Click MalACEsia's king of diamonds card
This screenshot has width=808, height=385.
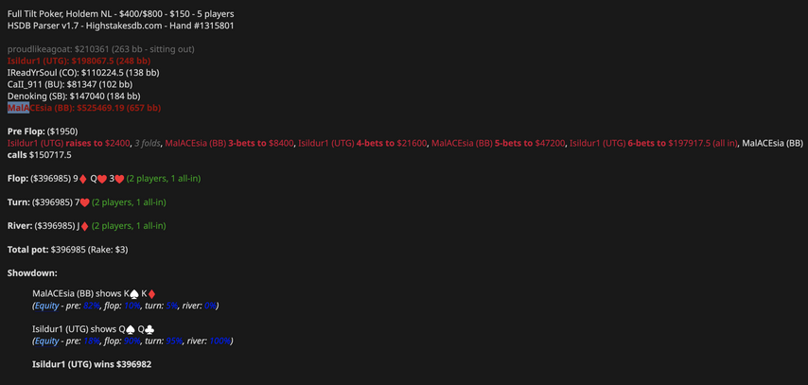click(148, 294)
